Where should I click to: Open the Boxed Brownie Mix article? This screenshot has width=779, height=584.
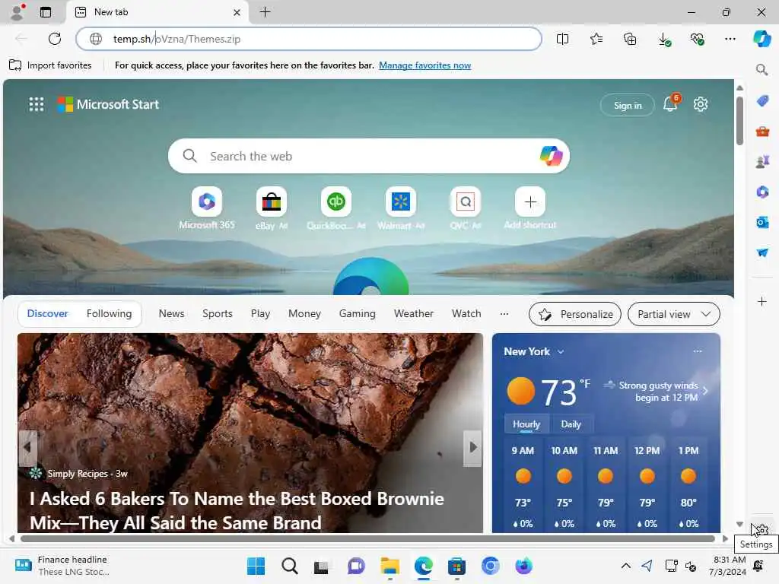(237, 510)
